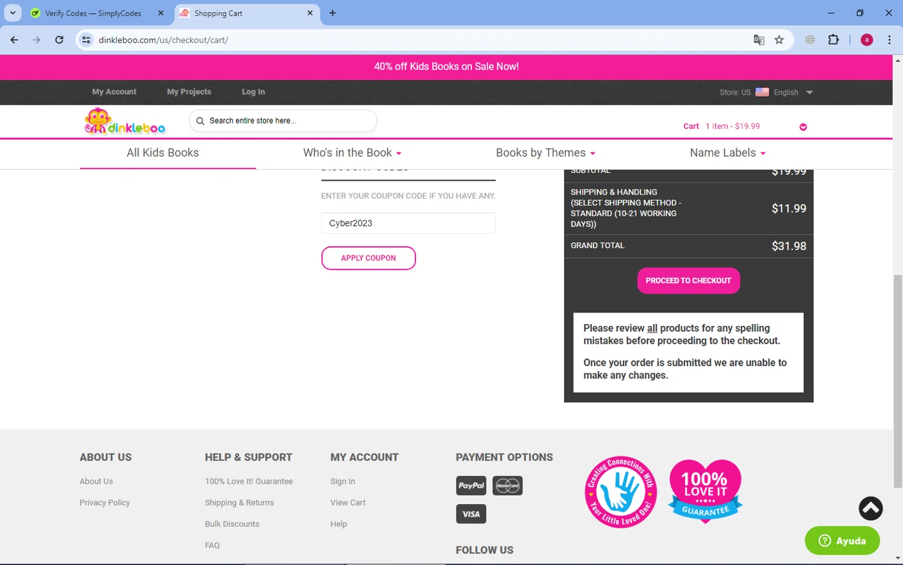
Task: Click the globe icon in the browser toolbar
Action: pyautogui.click(x=810, y=40)
